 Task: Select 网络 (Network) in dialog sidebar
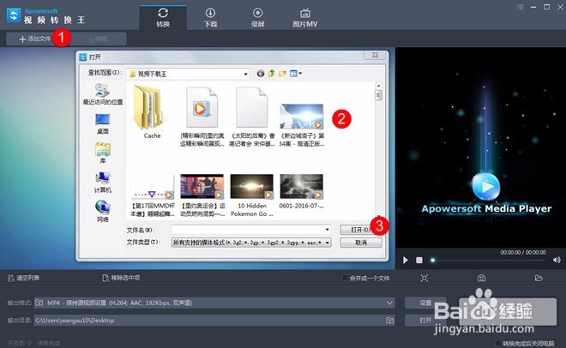(103, 212)
